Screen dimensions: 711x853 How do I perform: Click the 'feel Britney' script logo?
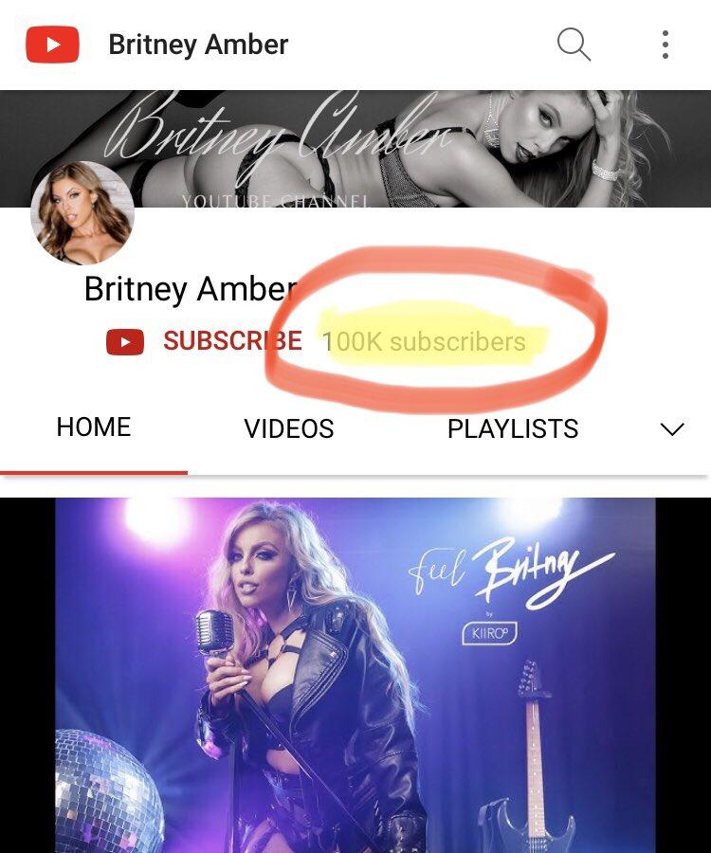[x=511, y=572]
